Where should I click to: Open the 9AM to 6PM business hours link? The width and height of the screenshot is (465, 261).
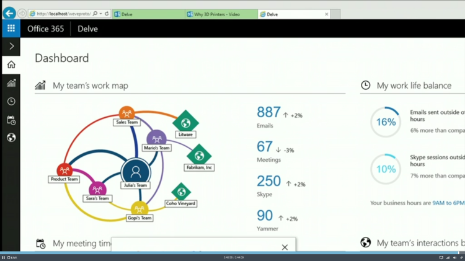click(448, 203)
